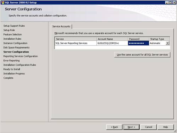Viewport: 177px width, 133px height.
Task: Select Ready to Install step
Action: pyautogui.click(x=12, y=69)
